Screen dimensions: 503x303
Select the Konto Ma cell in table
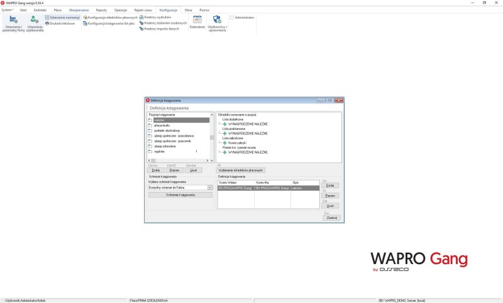(273, 188)
